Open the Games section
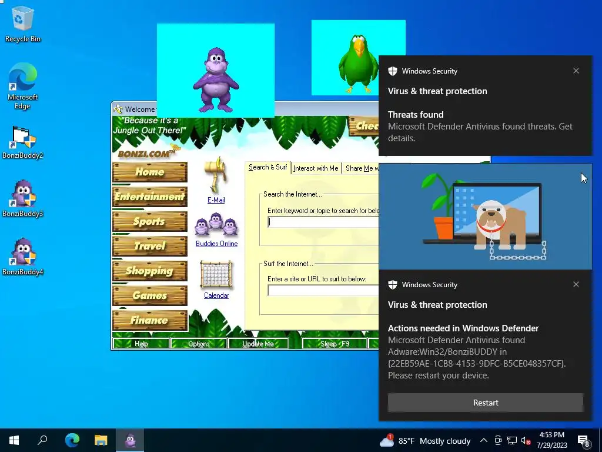This screenshot has width=602, height=452. point(150,295)
